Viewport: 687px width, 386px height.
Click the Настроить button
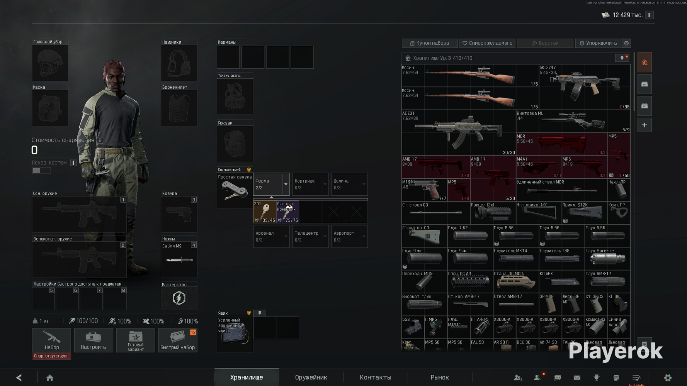(x=94, y=340)
